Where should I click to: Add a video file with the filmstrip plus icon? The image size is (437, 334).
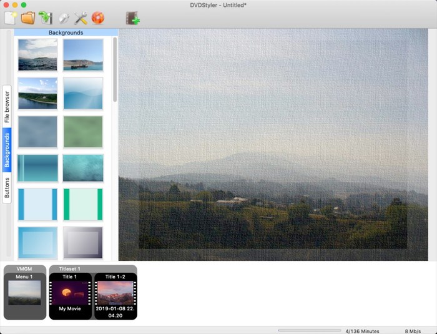pyautogui.click(x=132, y=18)
